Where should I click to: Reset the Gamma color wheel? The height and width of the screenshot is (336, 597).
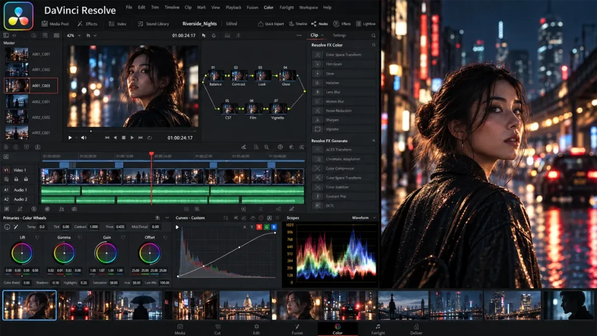[x=80, y=237]
